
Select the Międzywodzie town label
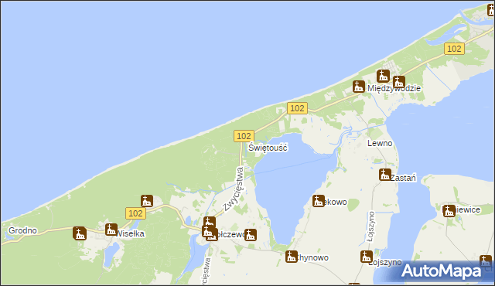(x=394, y=88)
